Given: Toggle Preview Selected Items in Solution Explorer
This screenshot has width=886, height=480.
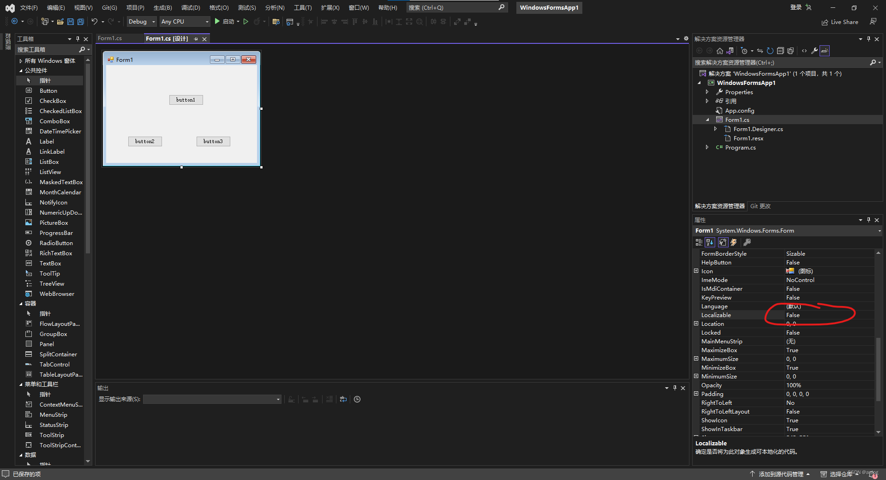Looking at the screenshot, I should 825,51.
